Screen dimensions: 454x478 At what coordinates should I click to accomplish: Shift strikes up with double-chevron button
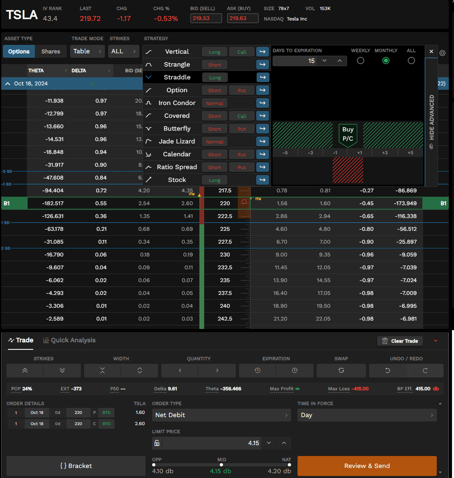pos(25,371)
